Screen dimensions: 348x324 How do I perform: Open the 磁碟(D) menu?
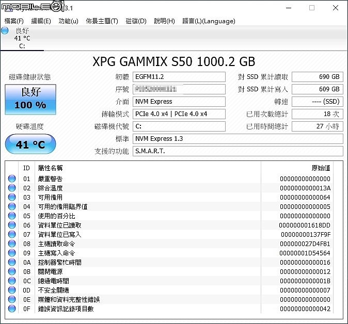click(136, 21)
